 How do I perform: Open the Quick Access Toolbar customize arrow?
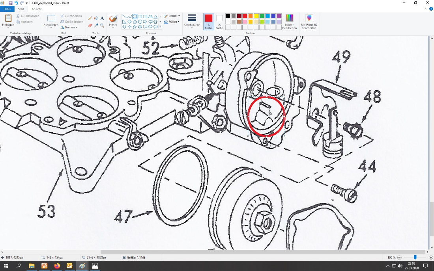[27, 3]
